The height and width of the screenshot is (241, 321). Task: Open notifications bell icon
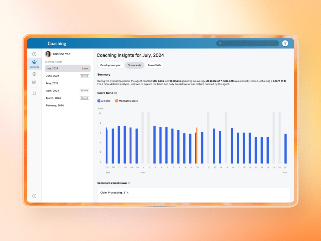34,93
